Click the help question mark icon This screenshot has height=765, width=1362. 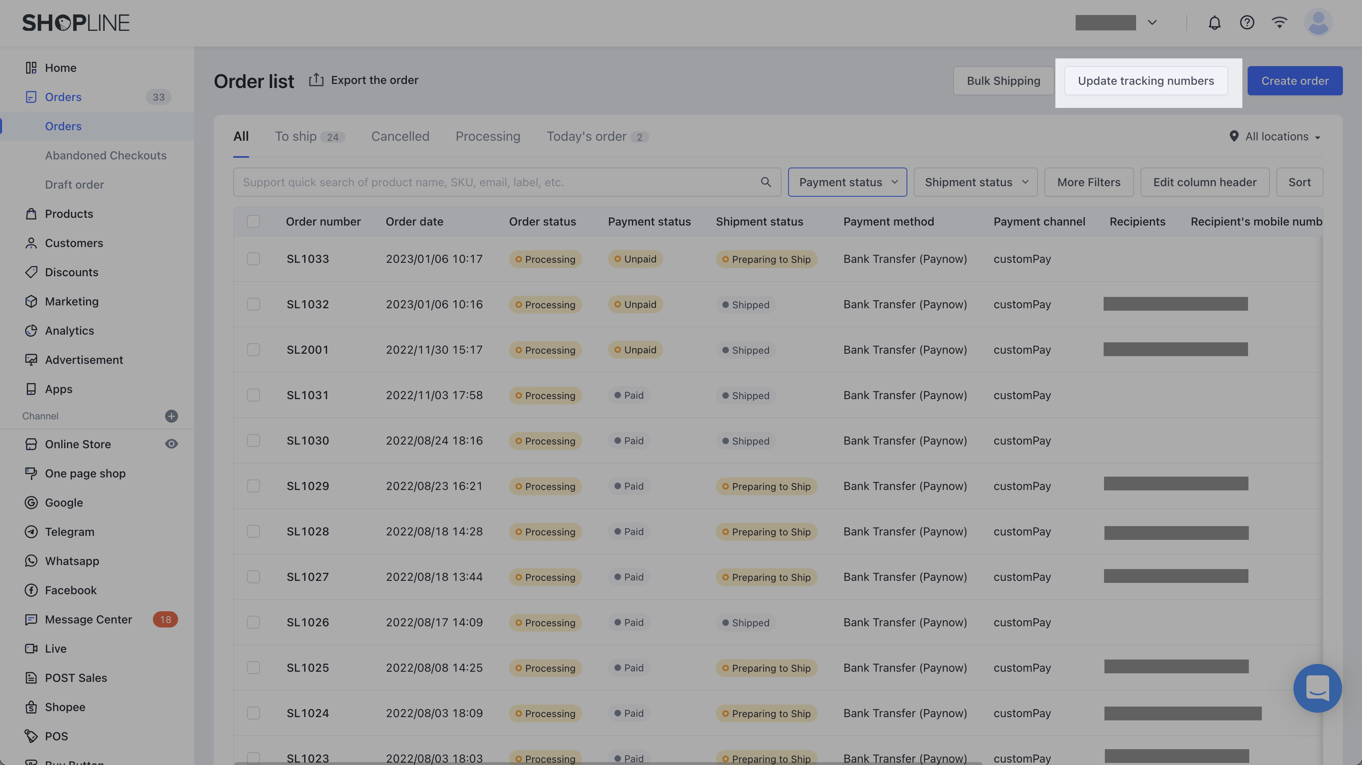1247,23
